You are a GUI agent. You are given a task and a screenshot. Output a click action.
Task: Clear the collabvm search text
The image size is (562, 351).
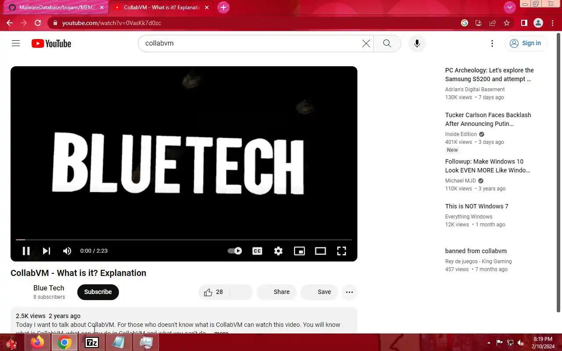click(366, 43)
